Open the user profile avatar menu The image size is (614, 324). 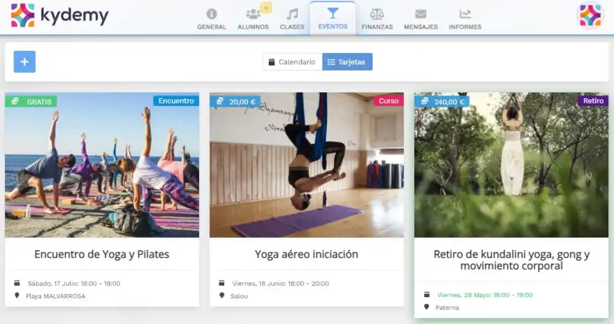591,16
